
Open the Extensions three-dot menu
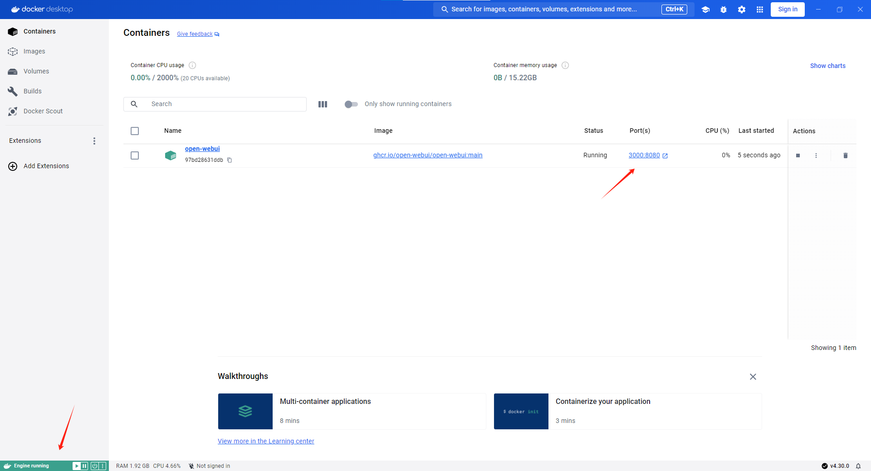(94, 141)
